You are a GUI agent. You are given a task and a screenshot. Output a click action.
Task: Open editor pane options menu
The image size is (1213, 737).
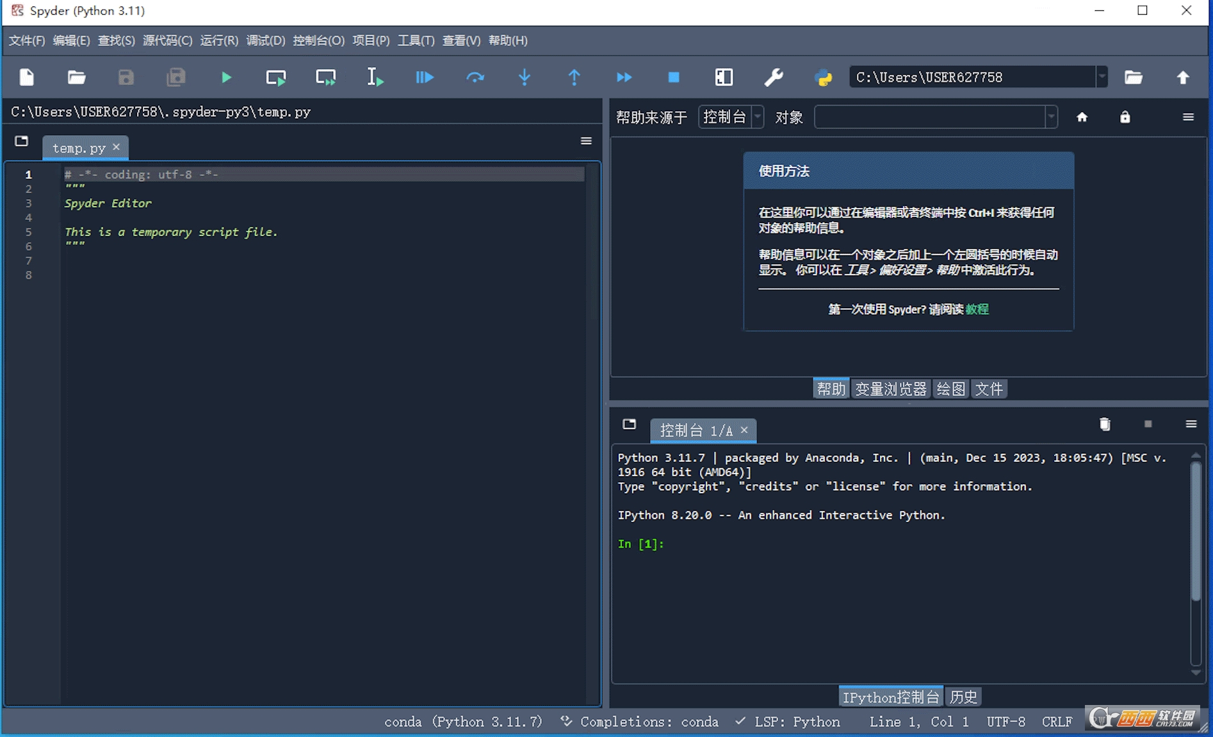[586, 141]
